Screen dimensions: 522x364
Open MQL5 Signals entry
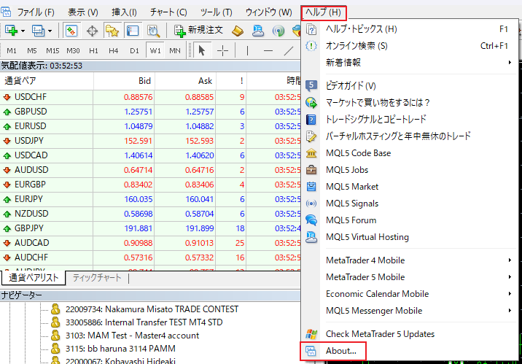(x=410, y=203)
